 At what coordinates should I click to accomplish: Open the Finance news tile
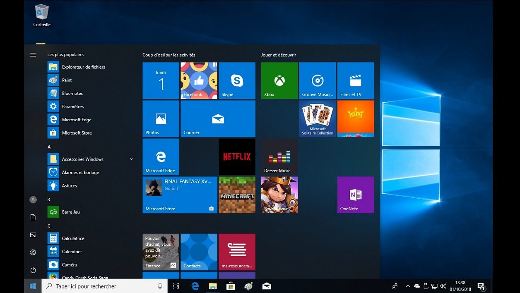click(161, 252)
